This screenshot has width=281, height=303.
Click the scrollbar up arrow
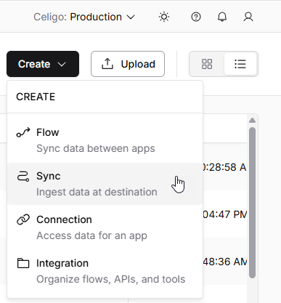[x=252, y=121]
